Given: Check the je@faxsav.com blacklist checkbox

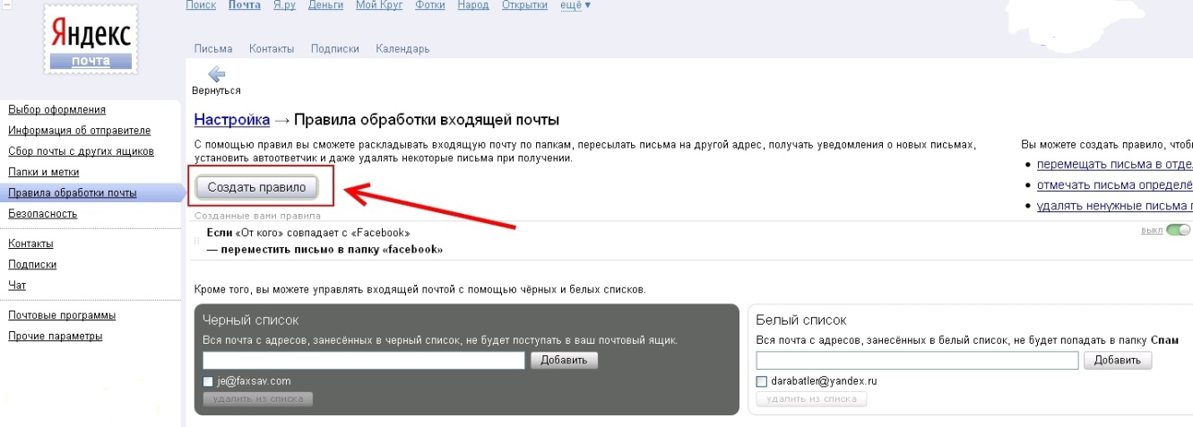Looking at the screenshot, I should coord(208,381).
